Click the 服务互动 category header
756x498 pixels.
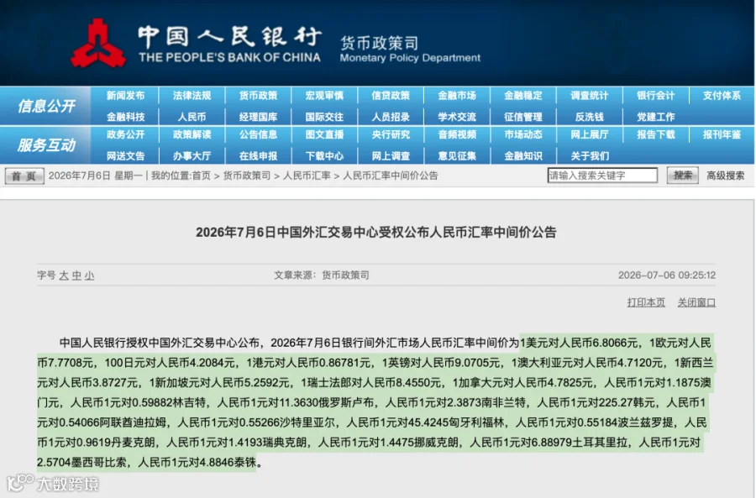point(46,144)
